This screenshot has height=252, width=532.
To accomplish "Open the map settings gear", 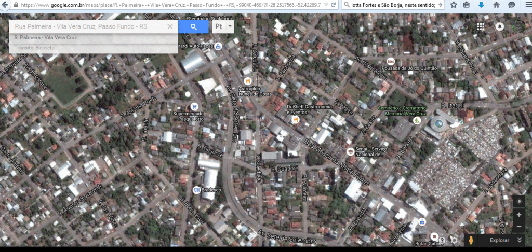I will coord(454,240).
